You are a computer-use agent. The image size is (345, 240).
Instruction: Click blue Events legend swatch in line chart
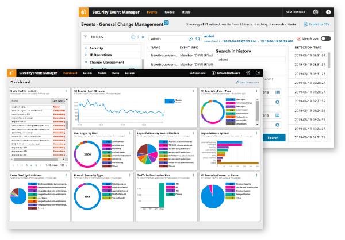(x=170, y=101)
